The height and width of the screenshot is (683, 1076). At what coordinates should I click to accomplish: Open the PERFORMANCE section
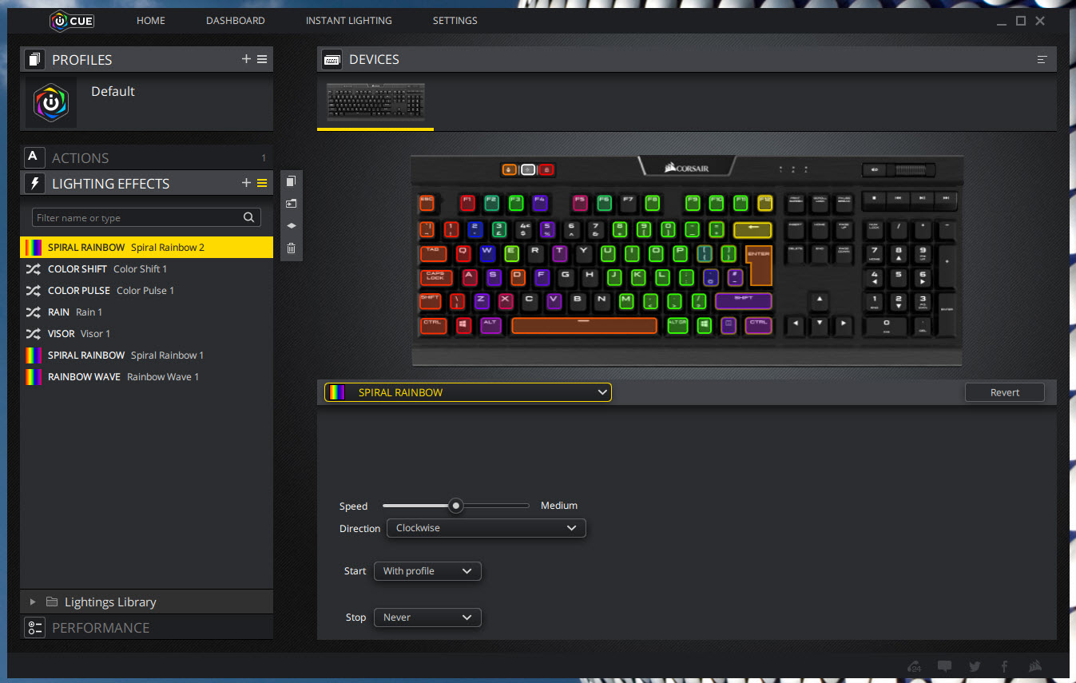pyautogui.click(x=147, y=627)
